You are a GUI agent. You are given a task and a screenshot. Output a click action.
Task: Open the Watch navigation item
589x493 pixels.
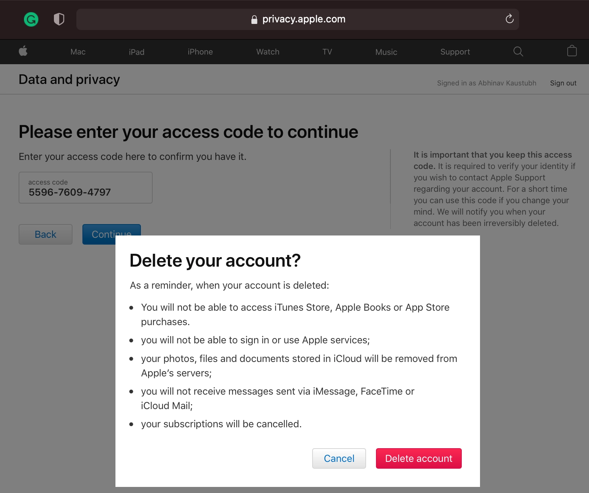coord(268,52)
